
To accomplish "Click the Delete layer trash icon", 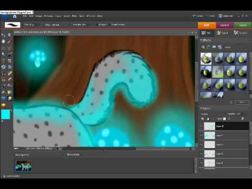I will (243, 119).
